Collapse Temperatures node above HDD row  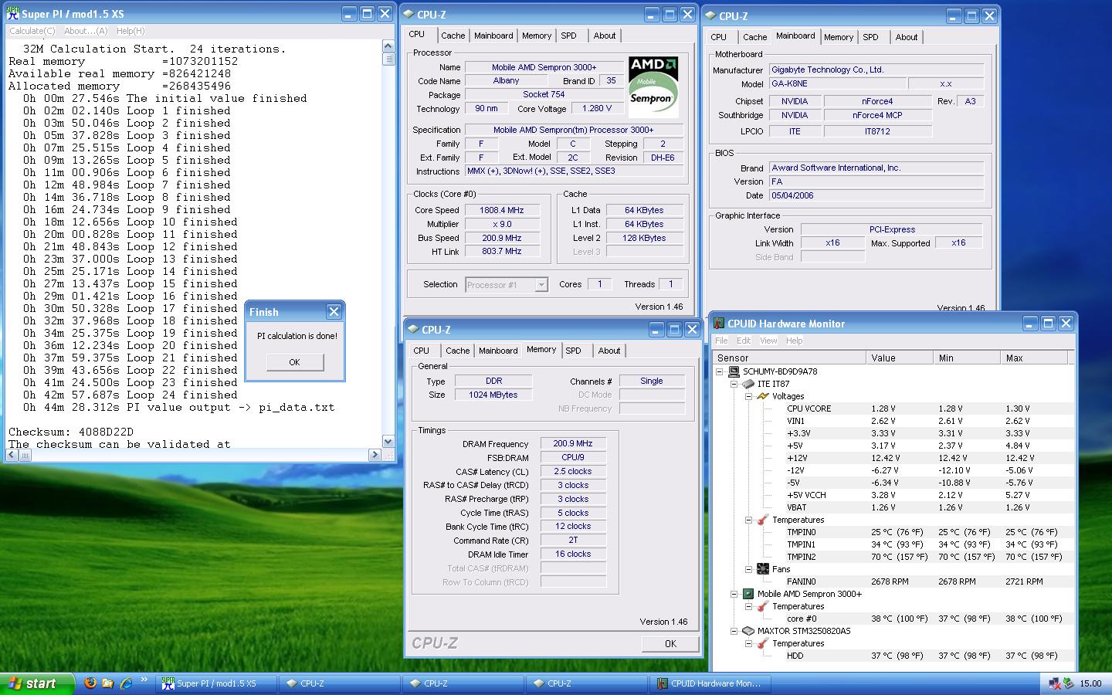(748, 643)
